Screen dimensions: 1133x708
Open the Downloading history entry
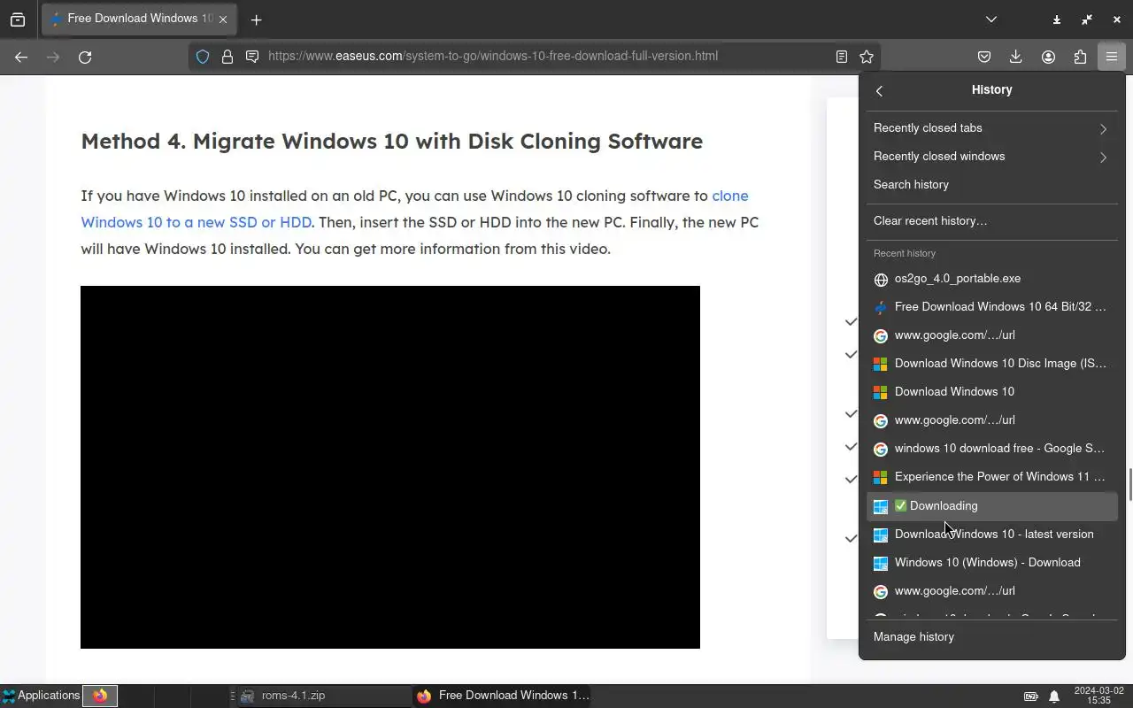coord(991,506)
